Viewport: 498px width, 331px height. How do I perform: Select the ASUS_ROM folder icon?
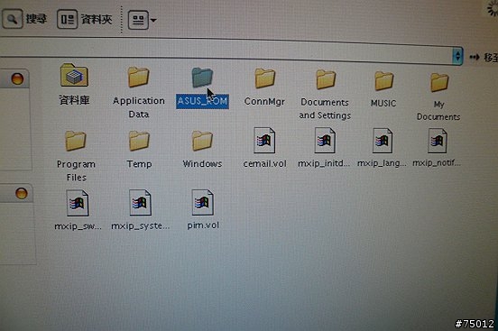coord(202,78)
